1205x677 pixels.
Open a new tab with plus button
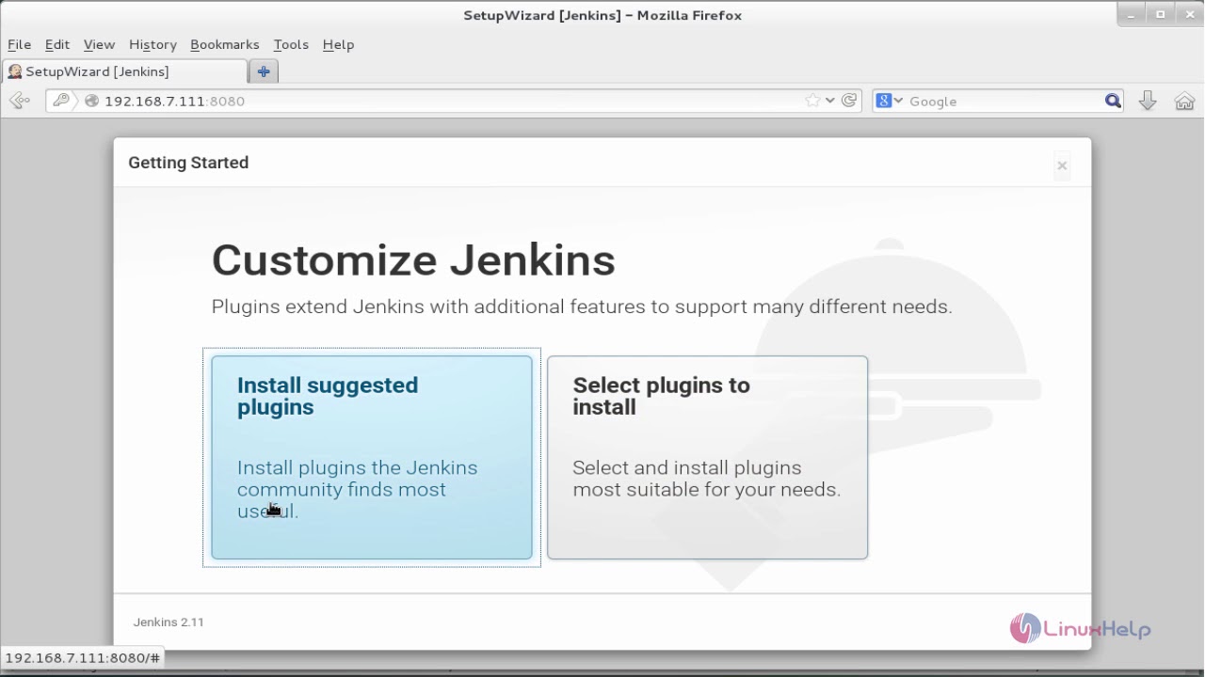(264, 71)
